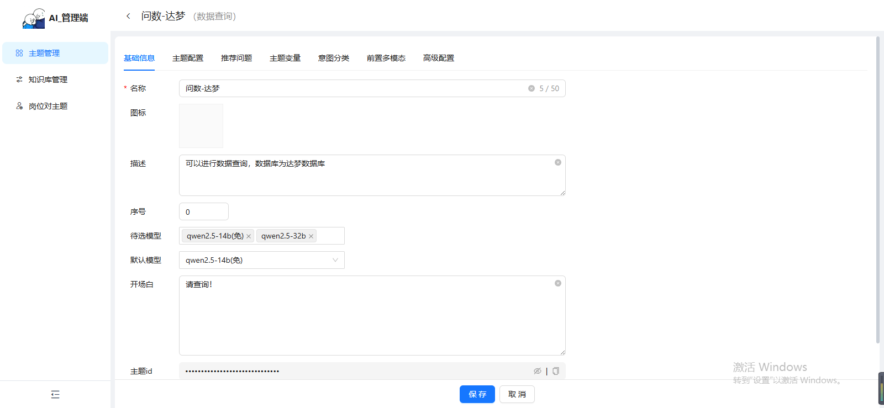
Task: Remove the qwen2.5-32b tag from 待选模型
Action: (311, 236)
